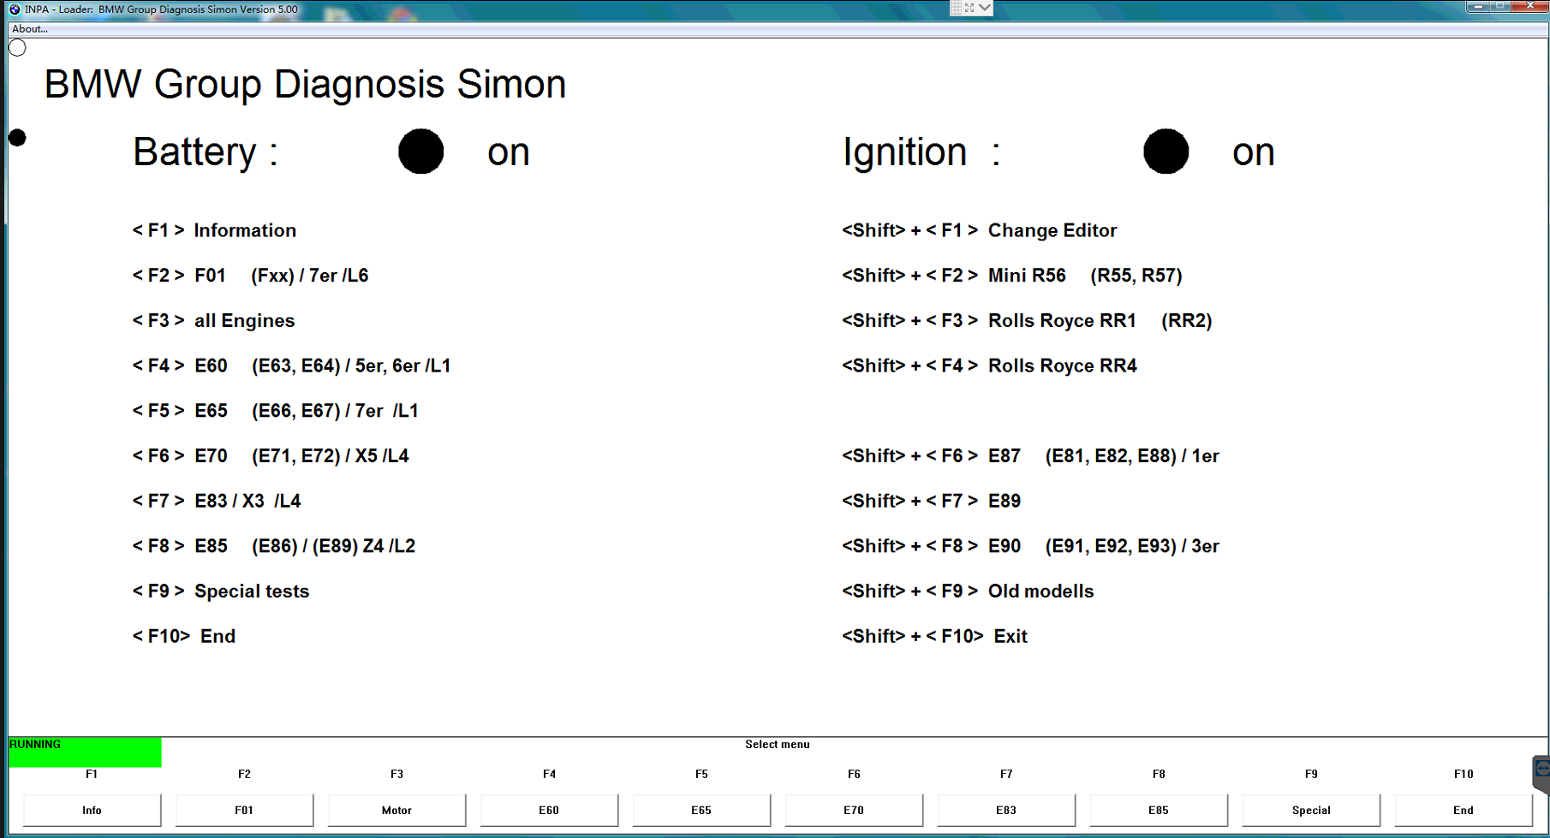This screenshot has height=838, width=1550.
Task: Click the grid icon in the top floating toolbar
Action: pyautogui.click(x=957, y=8)
